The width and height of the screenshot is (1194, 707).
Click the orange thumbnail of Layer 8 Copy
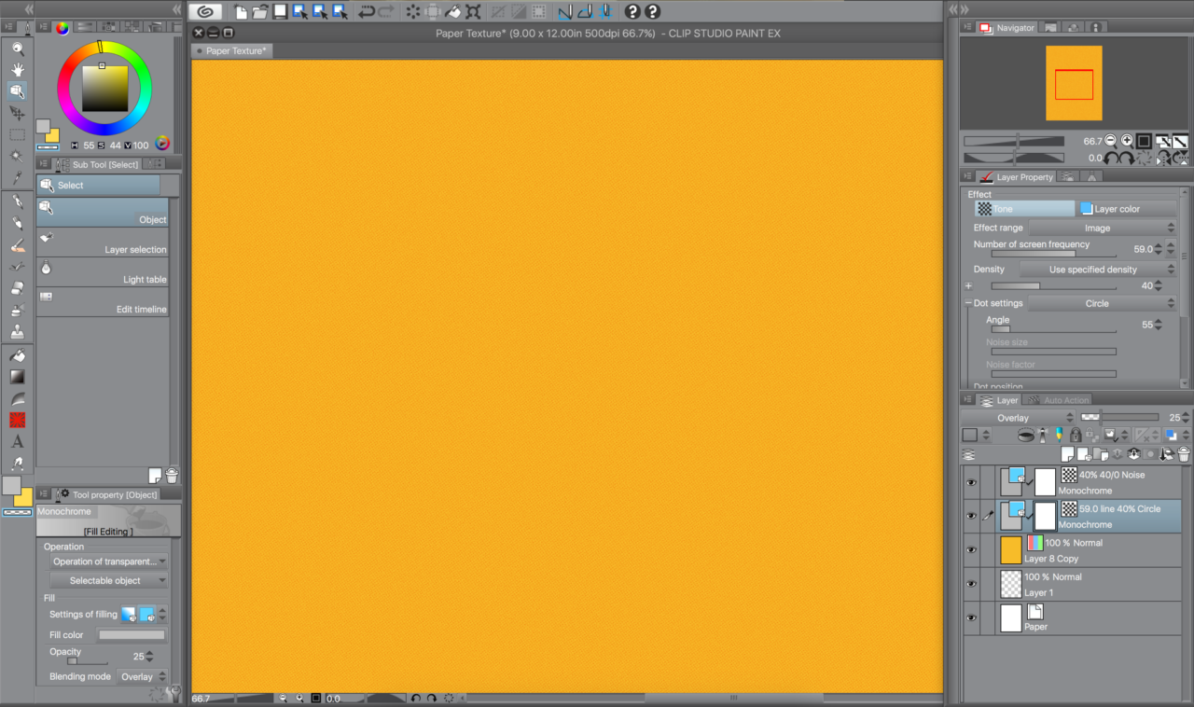[x=1011, y=549]
